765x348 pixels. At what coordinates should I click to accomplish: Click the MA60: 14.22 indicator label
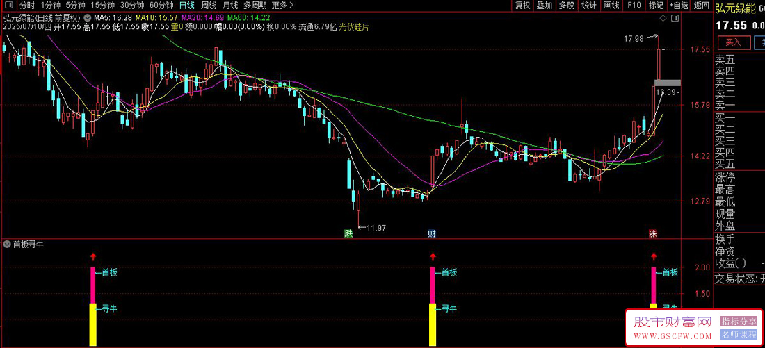click(248, 17)
